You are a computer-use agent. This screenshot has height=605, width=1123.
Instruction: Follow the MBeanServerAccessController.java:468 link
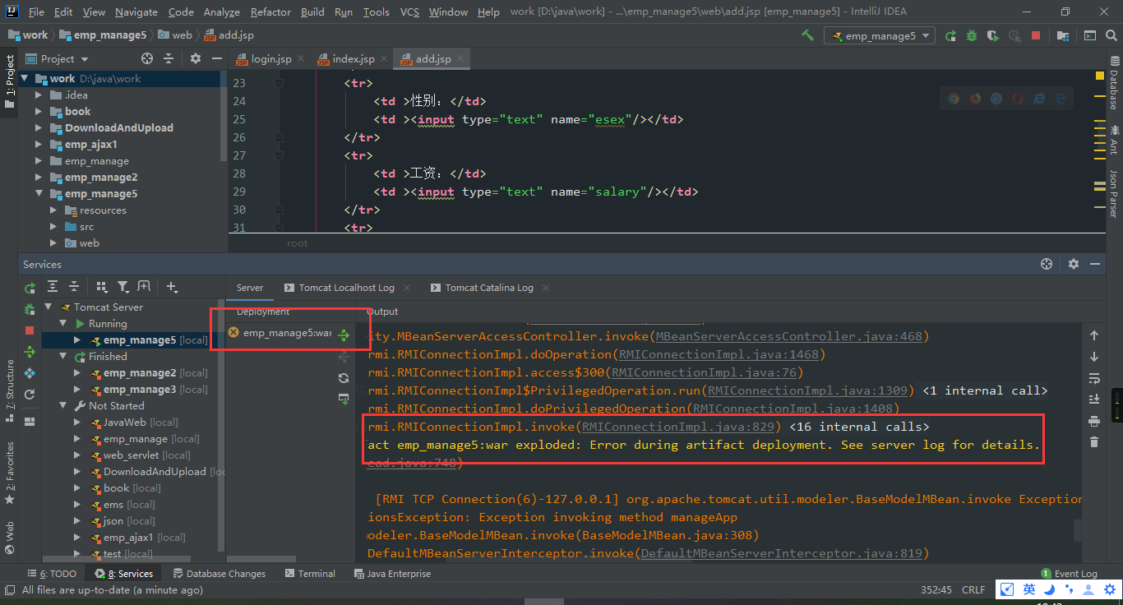point(788,336)
